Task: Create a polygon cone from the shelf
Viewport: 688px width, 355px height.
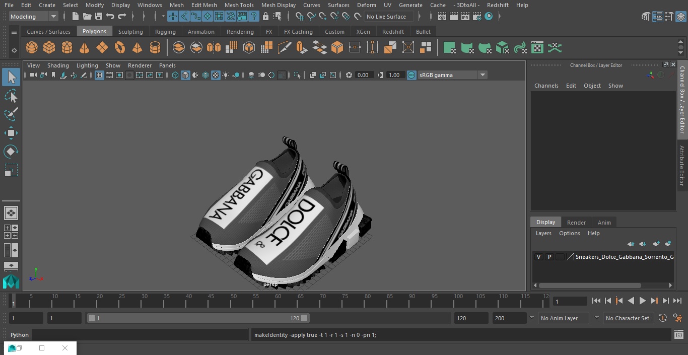Action: pyautogui.click(x=85, y=48)
